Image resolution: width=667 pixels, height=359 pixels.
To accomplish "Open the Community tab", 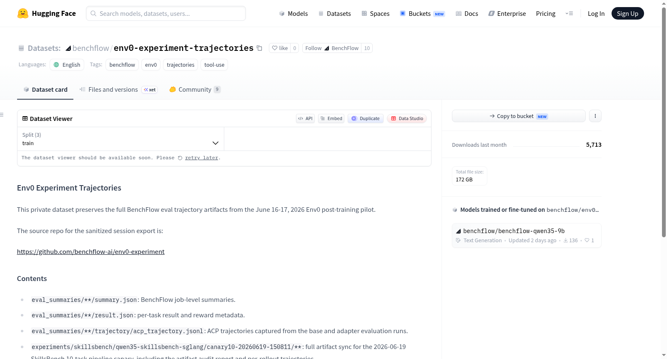I will point(195,90).
